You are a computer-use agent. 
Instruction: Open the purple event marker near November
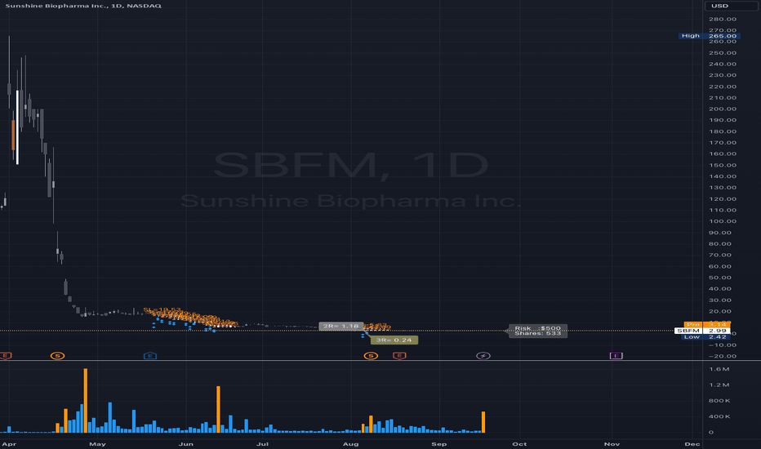coord(616,356)
